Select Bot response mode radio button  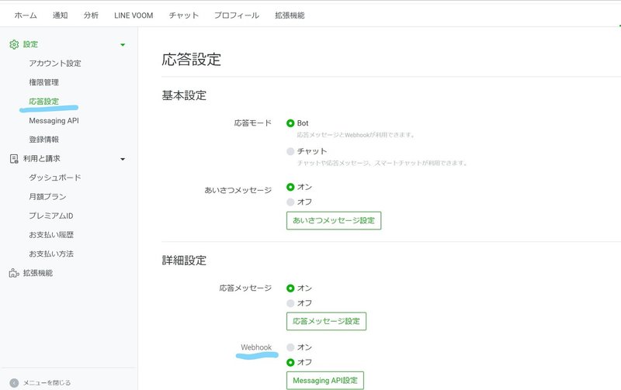click(290, 123)
